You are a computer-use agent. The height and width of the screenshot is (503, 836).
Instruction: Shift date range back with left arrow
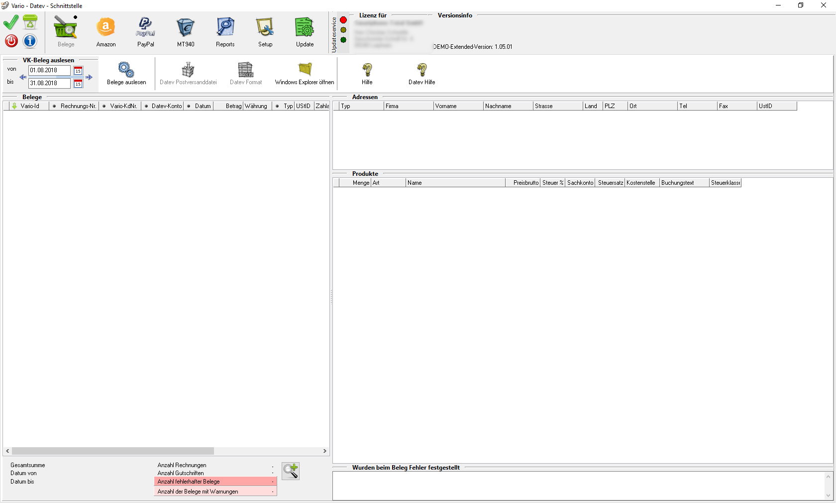(x=22, y=77)
